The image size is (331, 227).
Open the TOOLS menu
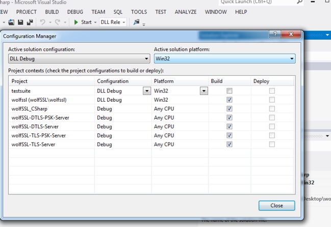point(139,12)
